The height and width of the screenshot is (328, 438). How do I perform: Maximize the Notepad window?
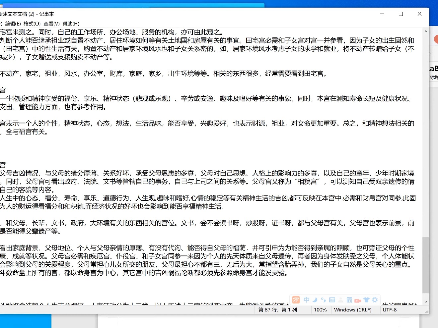tap(401, 14)
